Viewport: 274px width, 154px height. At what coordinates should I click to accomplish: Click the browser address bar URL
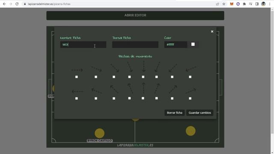coord(49,4)
